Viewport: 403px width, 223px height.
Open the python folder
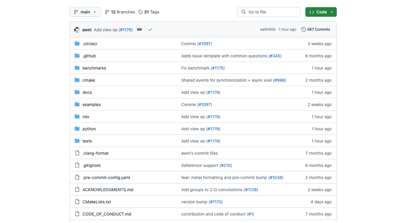(89, 129)
